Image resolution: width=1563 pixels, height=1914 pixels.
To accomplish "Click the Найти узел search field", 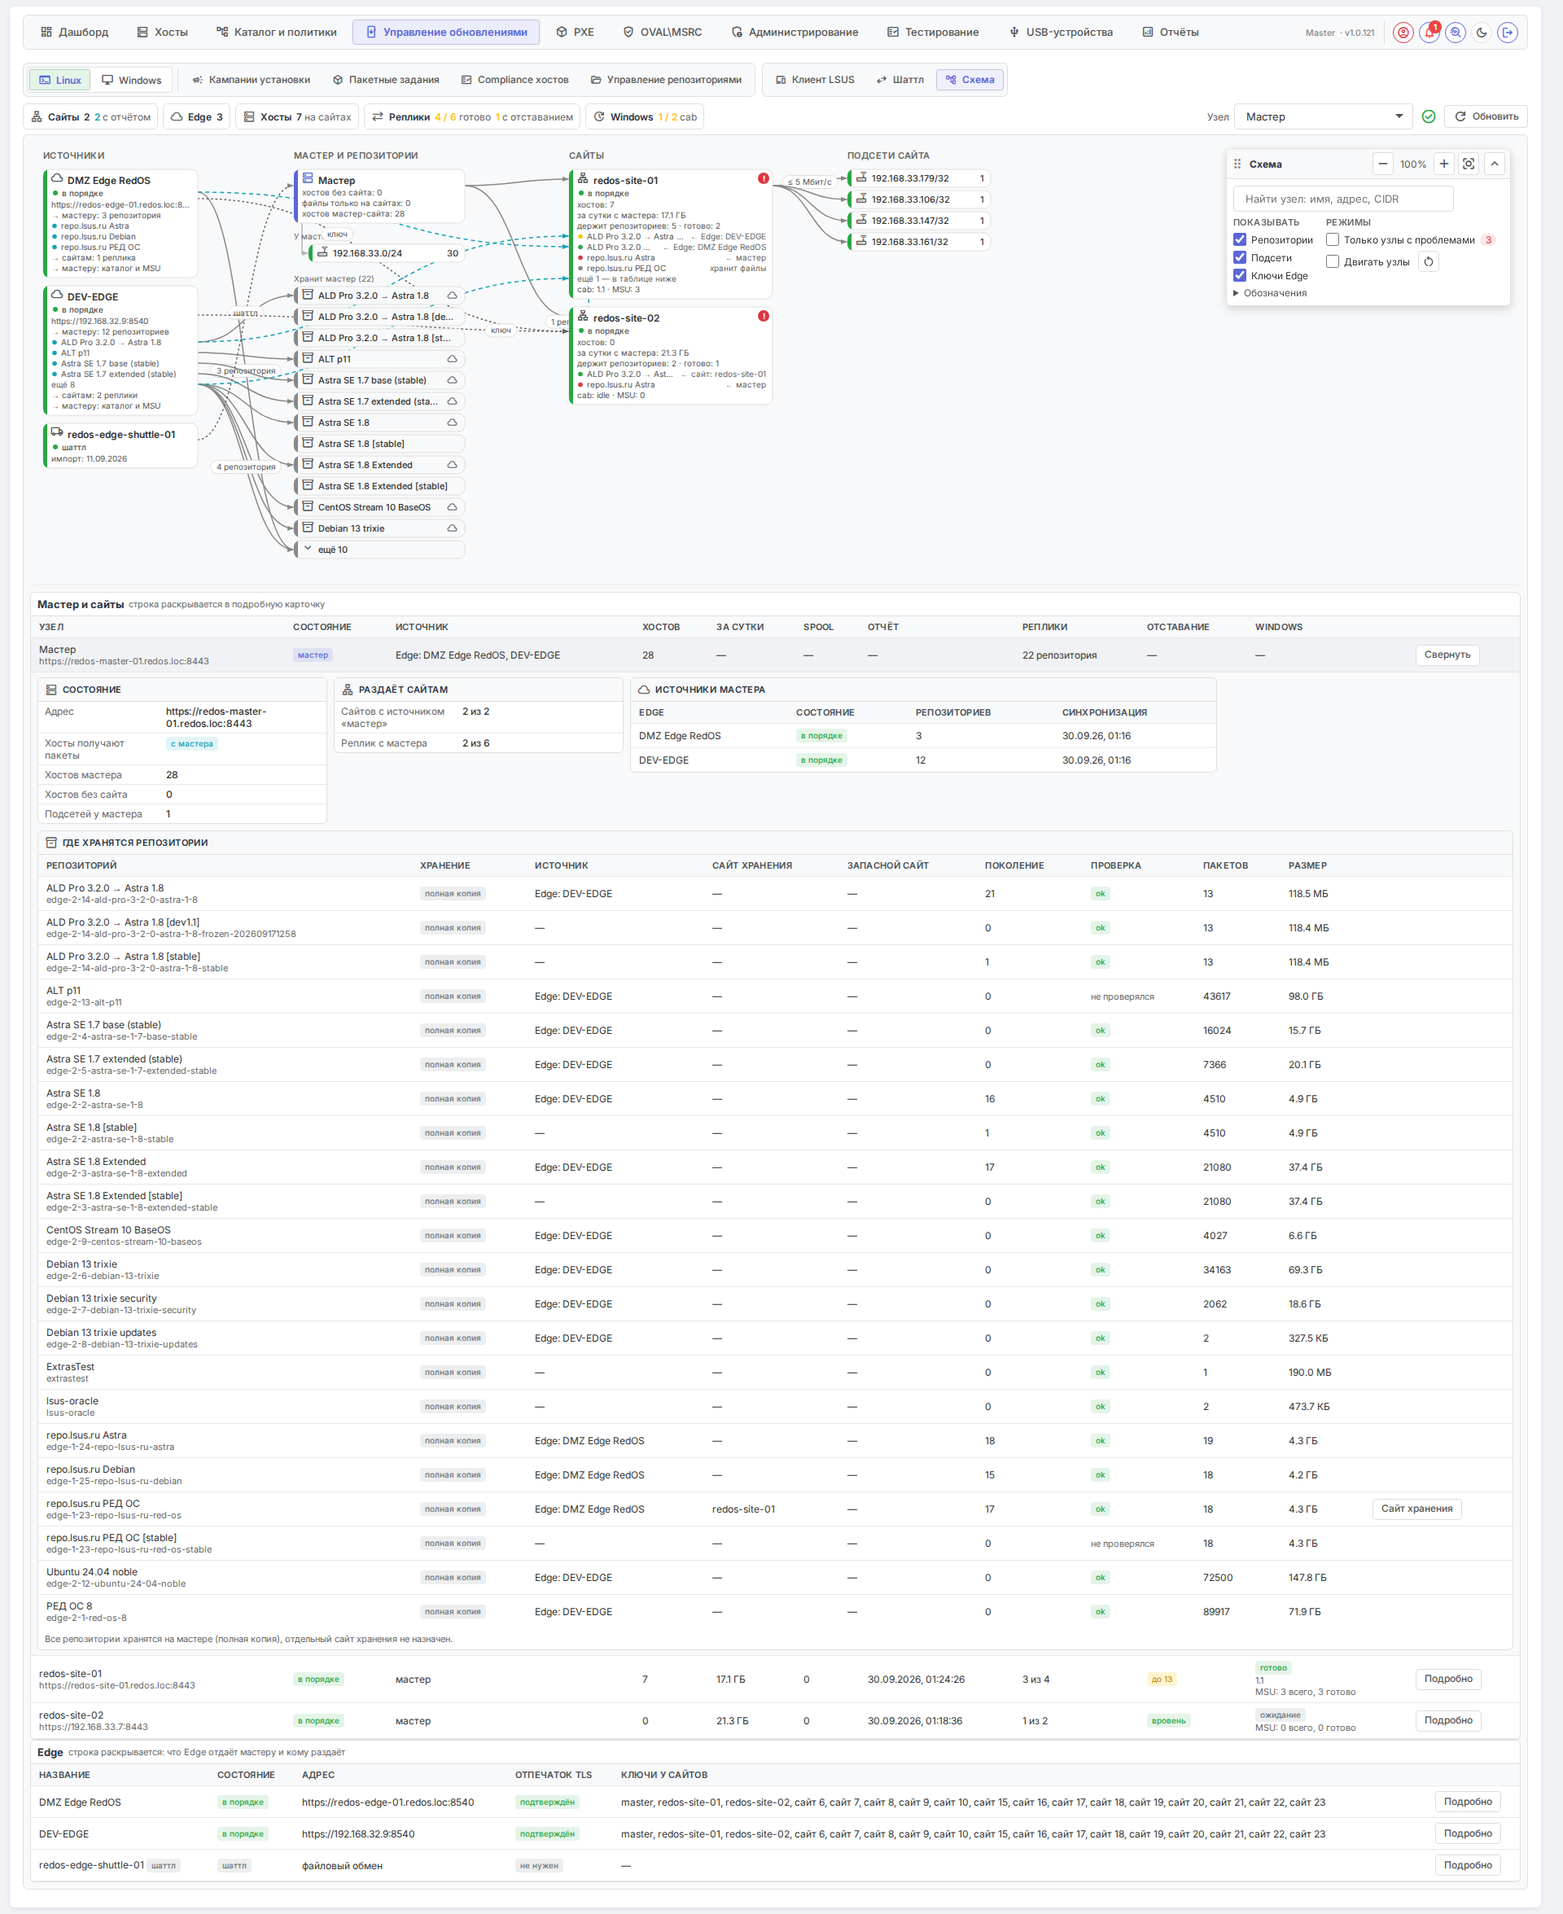I will click(x=1342, y=199).
